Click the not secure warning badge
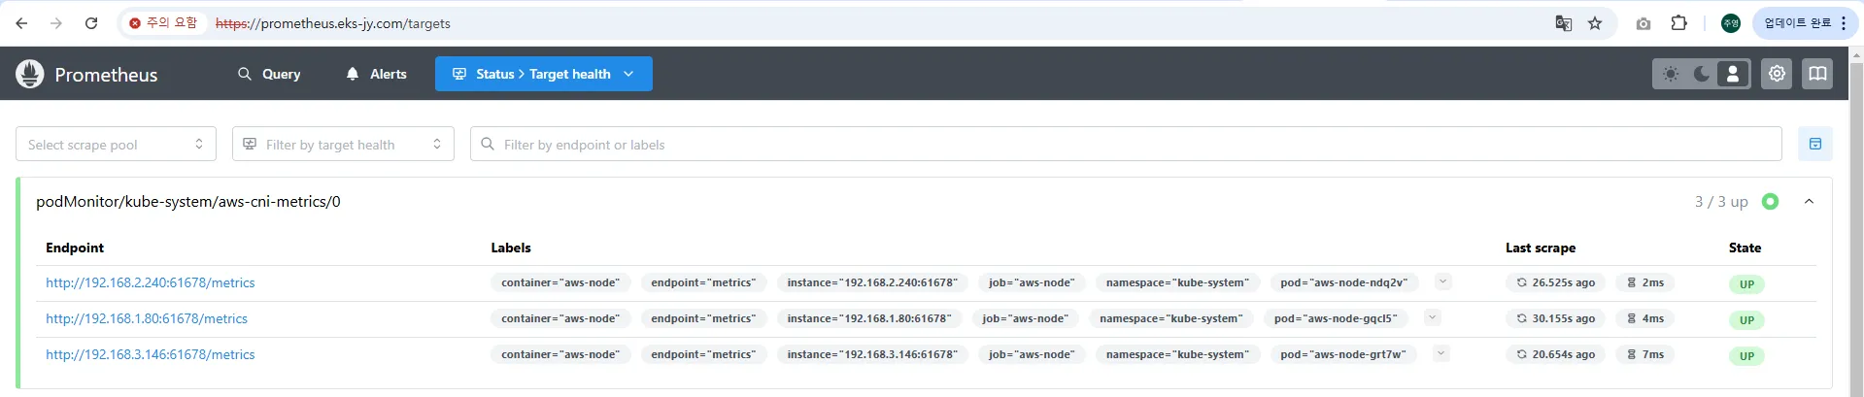This screenshot has height=397, width=1864. [x=163, y=23]
